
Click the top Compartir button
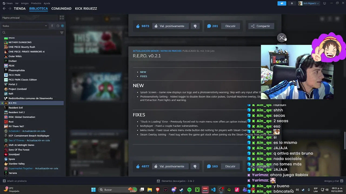coord(261,26)
